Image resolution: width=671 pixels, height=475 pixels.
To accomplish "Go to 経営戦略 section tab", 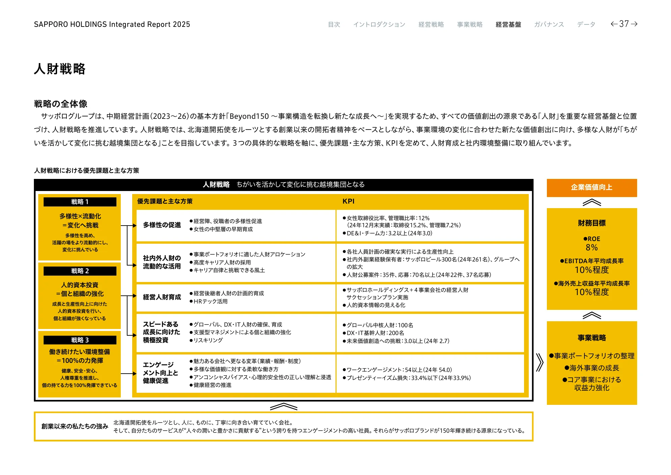I will 431,25.
